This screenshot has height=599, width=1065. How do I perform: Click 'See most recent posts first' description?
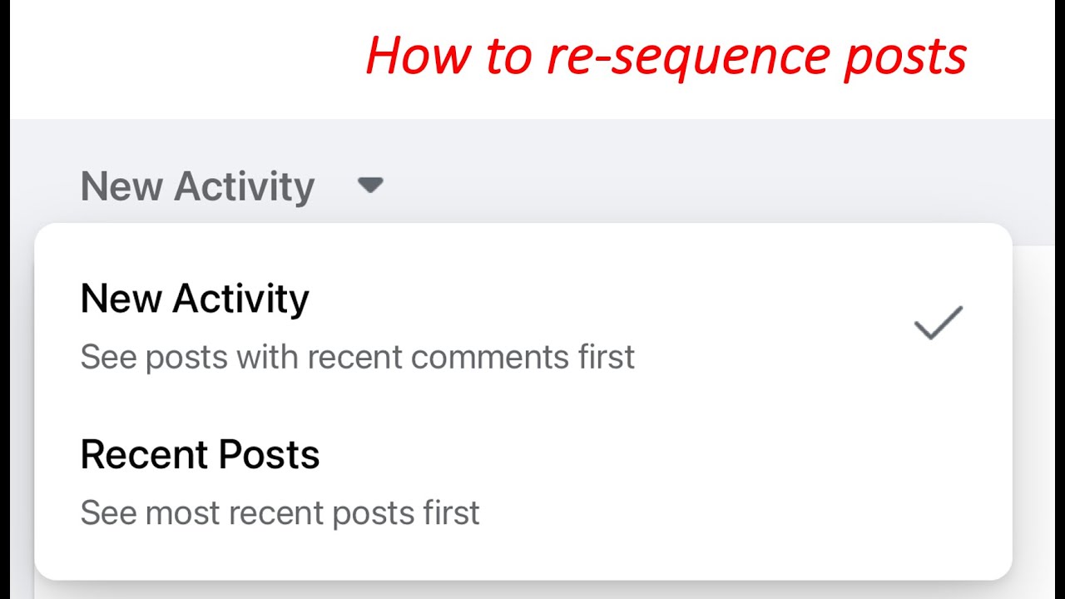click(280, 512)
